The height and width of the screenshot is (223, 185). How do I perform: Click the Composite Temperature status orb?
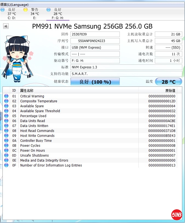(6, 101)
